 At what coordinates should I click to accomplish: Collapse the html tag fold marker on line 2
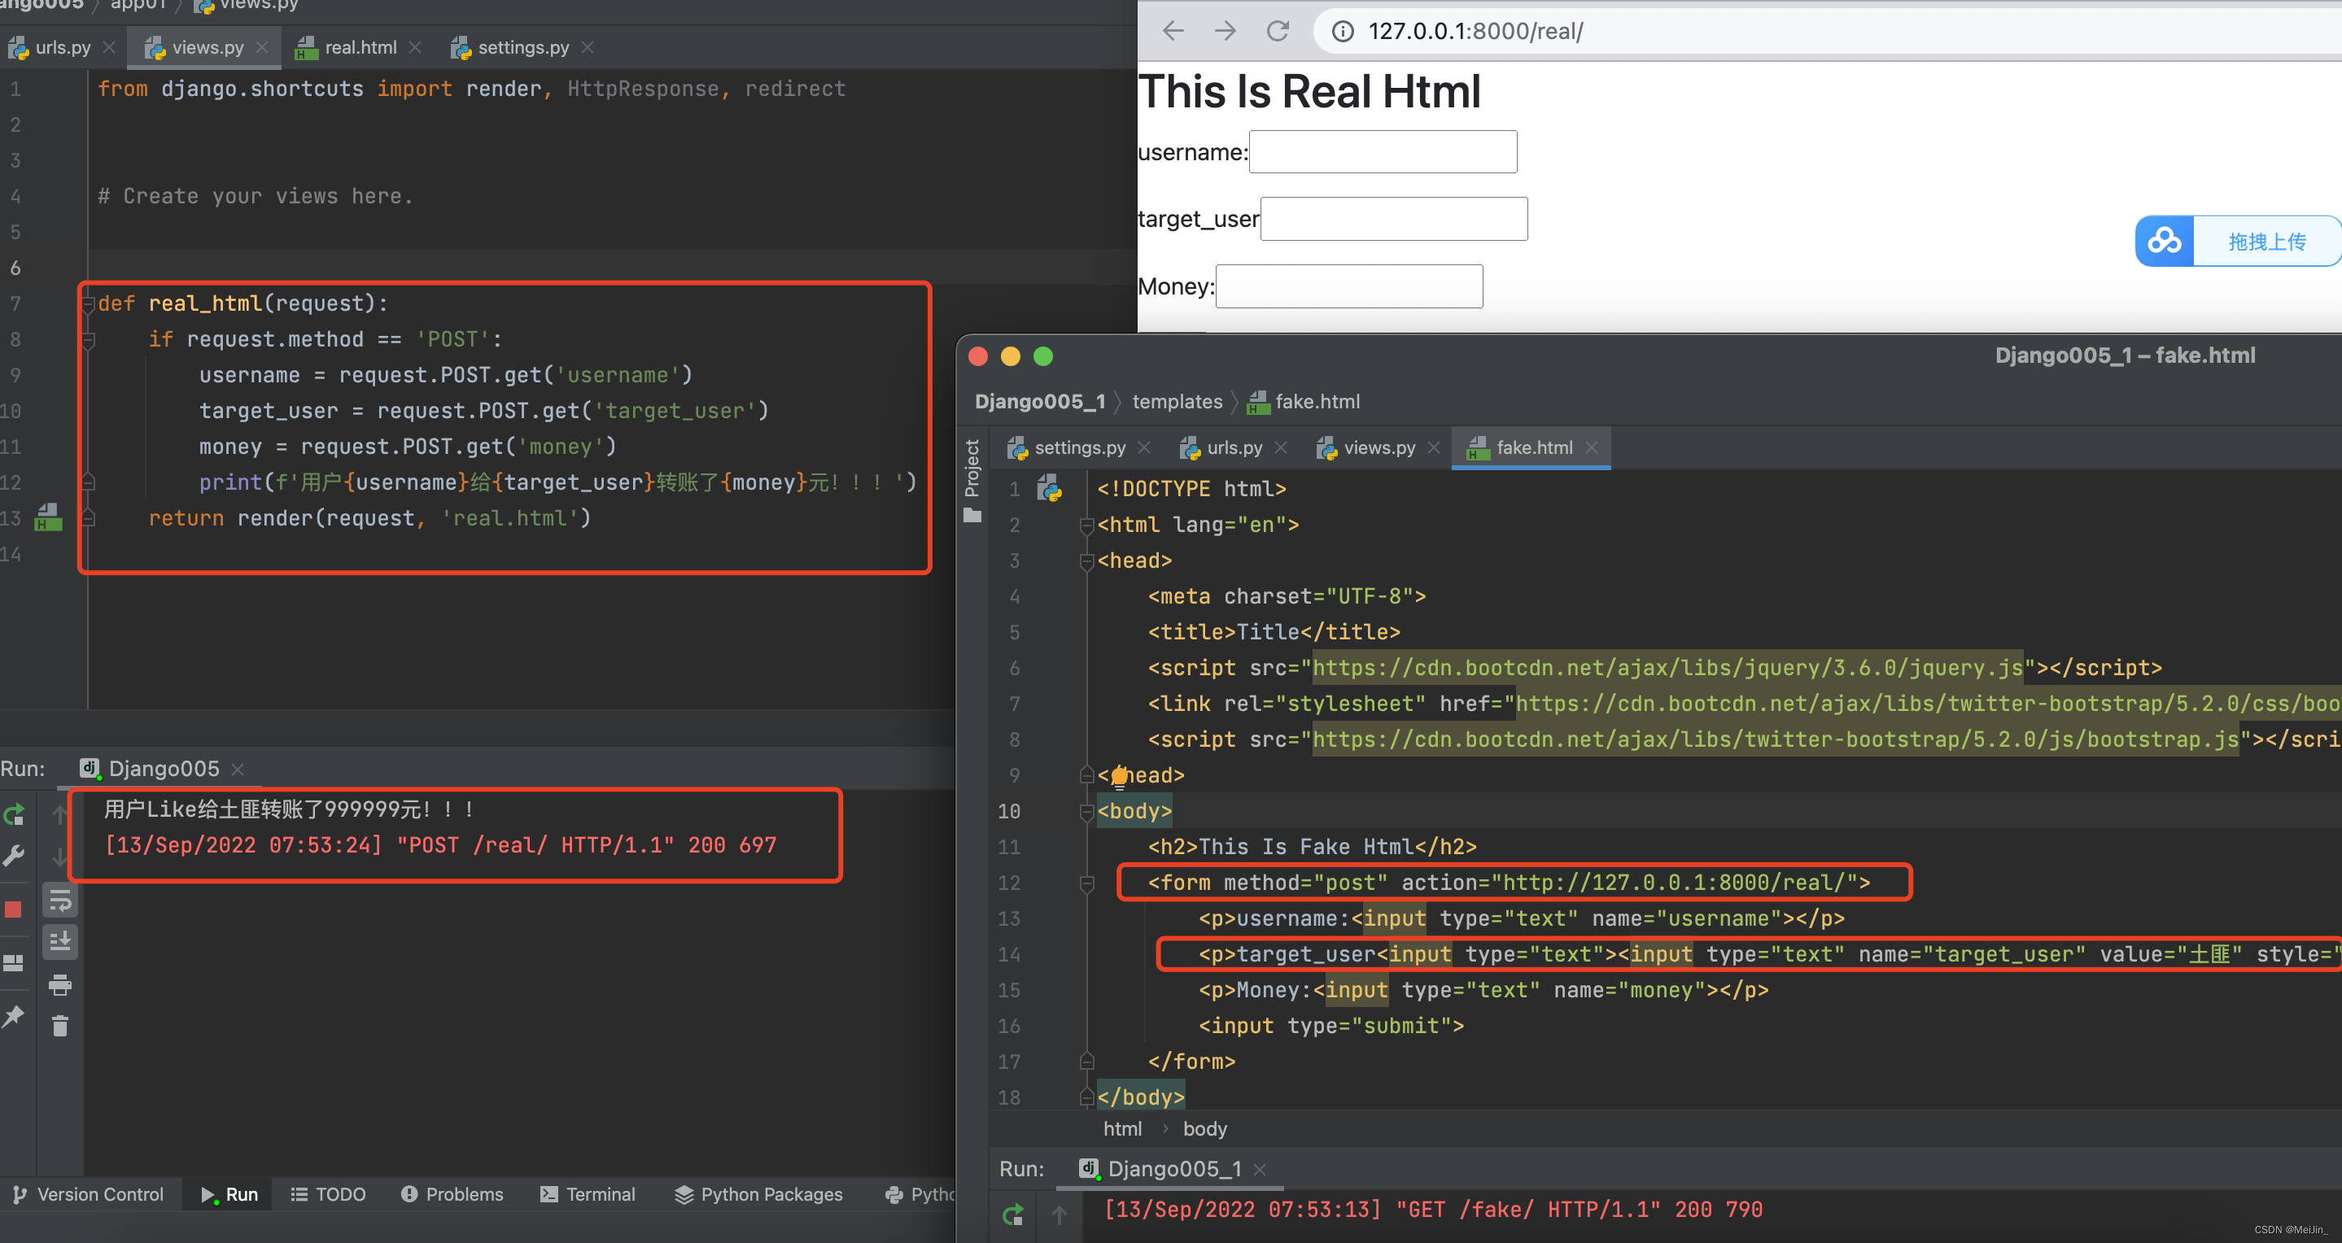pos(1086,526)
